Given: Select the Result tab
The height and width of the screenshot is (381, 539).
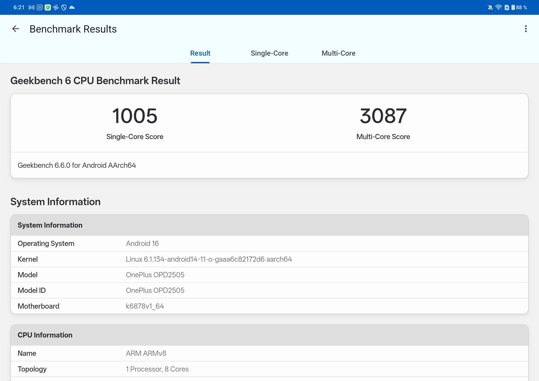Looking at the screenshot, I should pyautogui.click(x=200, y=53).
